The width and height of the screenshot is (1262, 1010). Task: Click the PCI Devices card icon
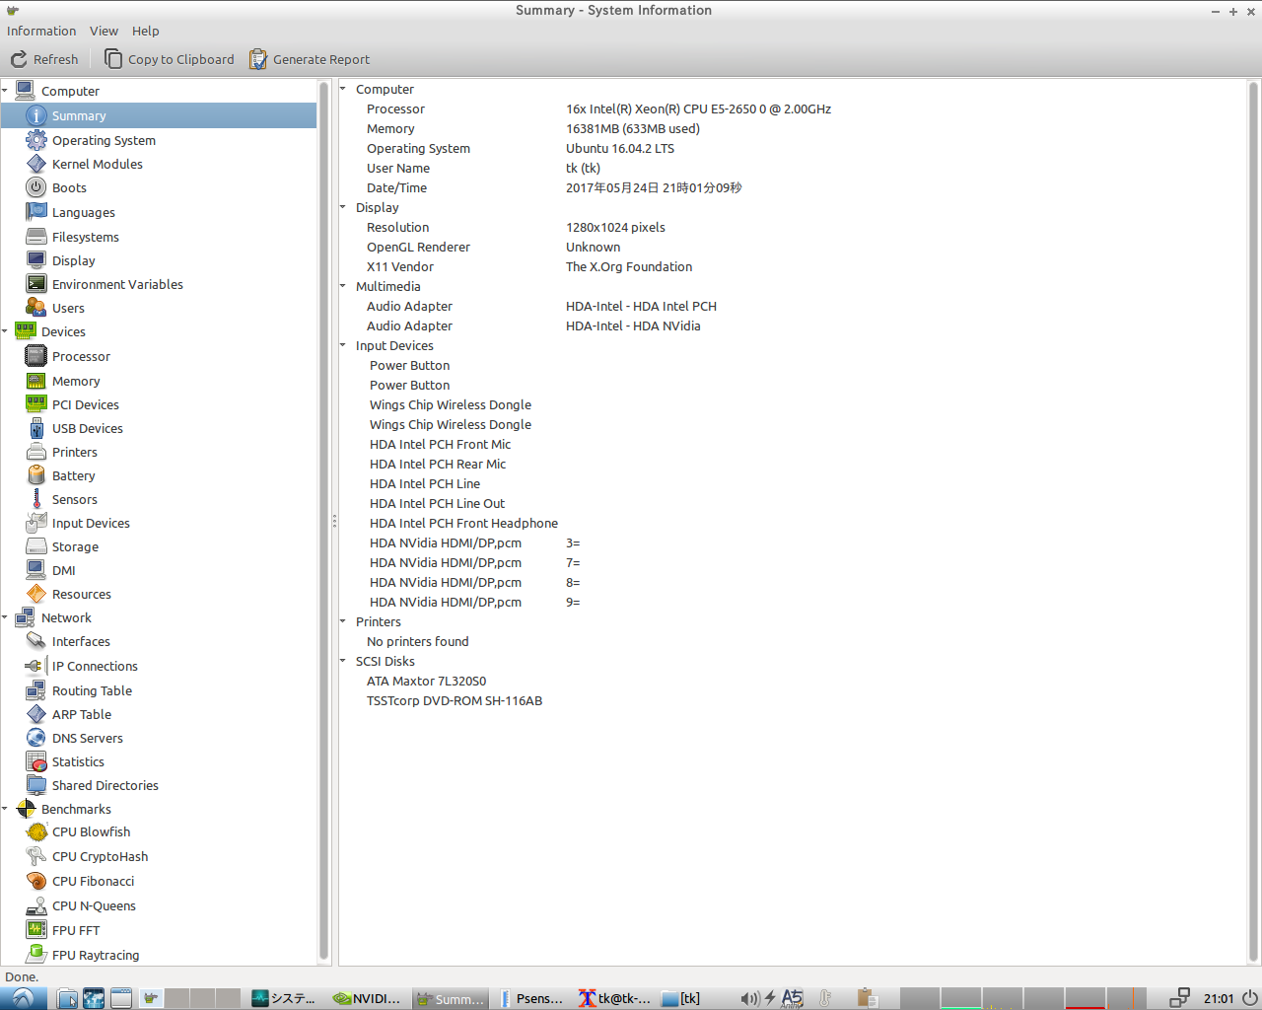click(x=36, y=404)
